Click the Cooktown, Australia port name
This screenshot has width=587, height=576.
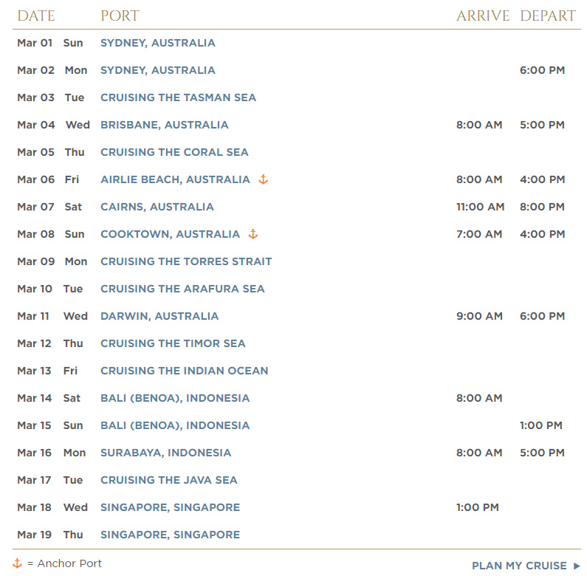(170, 234)
